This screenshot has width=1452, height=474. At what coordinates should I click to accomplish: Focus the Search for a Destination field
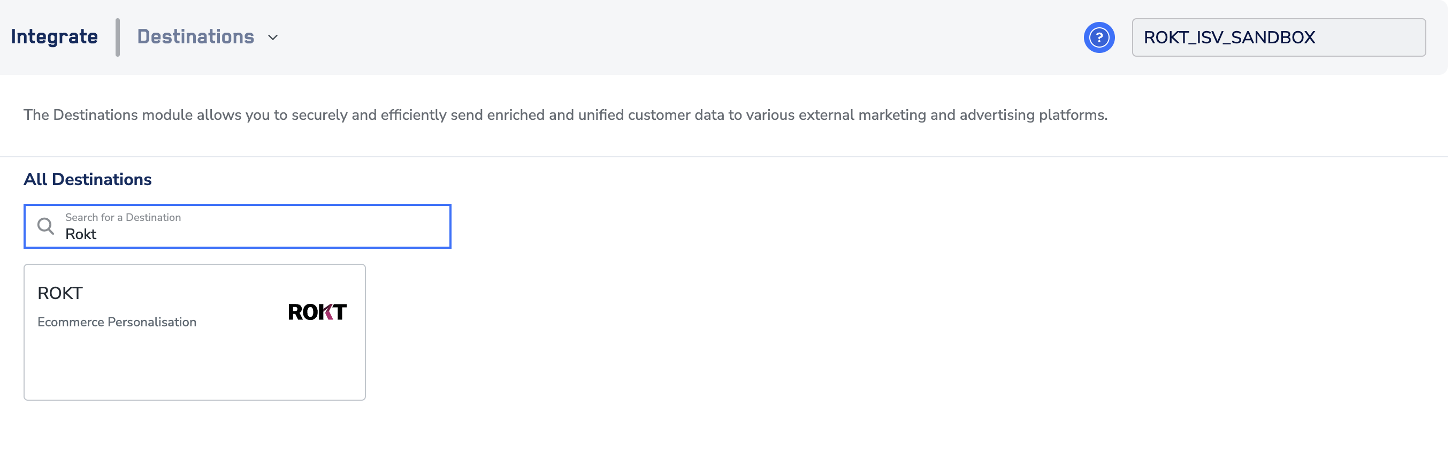point(238,226)
